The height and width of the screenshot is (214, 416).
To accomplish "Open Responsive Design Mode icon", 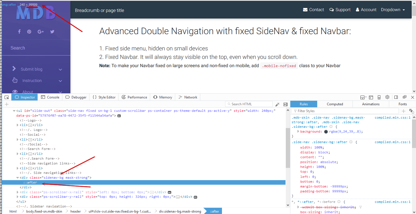I will coord(379,97).
